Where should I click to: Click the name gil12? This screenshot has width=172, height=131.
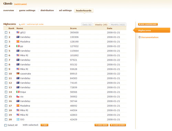(23, 32)
